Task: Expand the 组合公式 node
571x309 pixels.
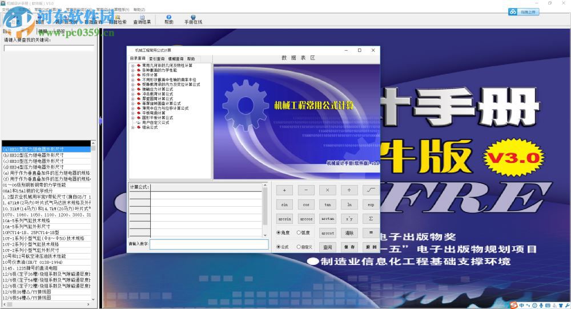Action: pyautogui.click(x=133, y=127)
